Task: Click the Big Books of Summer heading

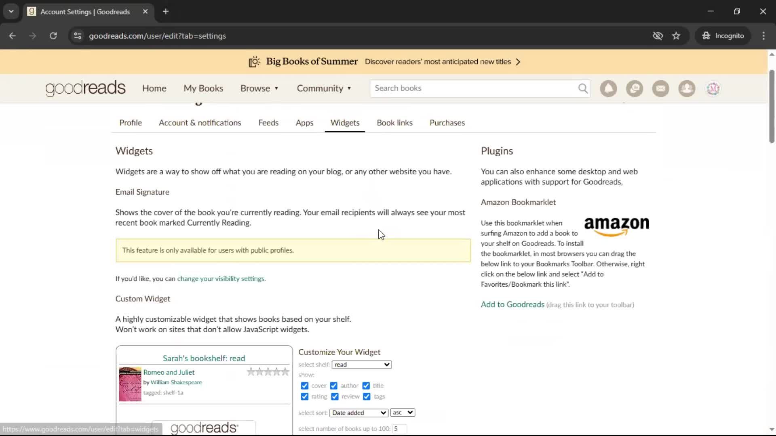Action: click(312, 61)
